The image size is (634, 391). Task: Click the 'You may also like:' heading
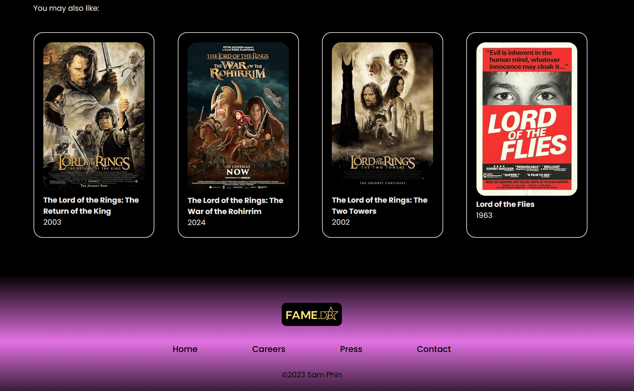coord(66,8)
